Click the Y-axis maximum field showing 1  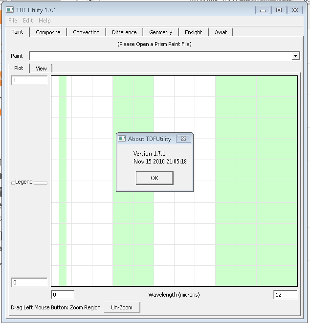[29, 80]
